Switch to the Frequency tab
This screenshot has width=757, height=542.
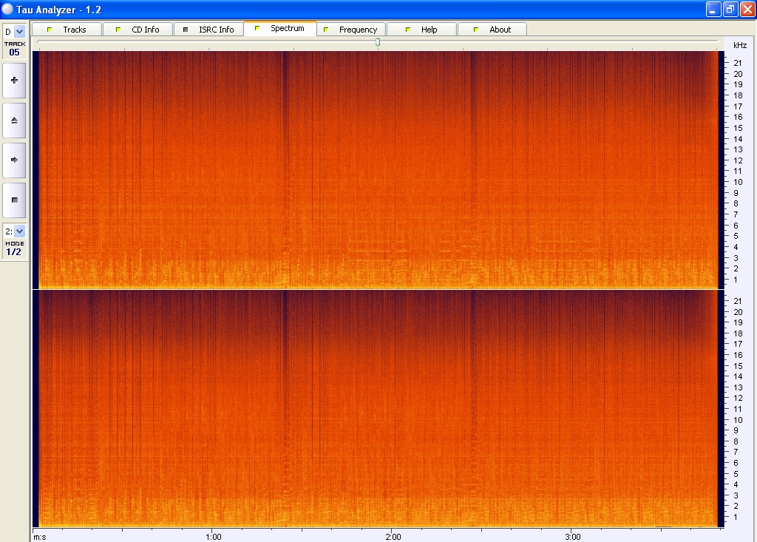pyautogui.click(x=358, y=30)
